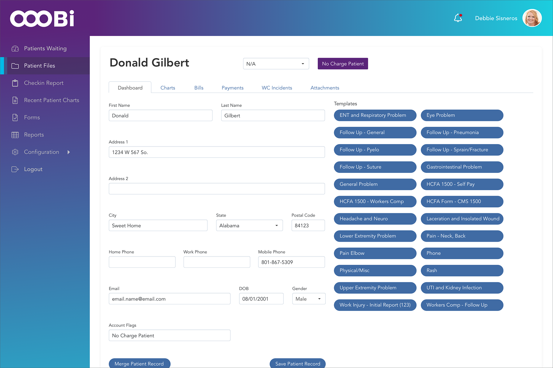Select UTI and Kidney Infection template
This screenshot has height=368, width=553.
pyautogui.click(x=462, y=288)
